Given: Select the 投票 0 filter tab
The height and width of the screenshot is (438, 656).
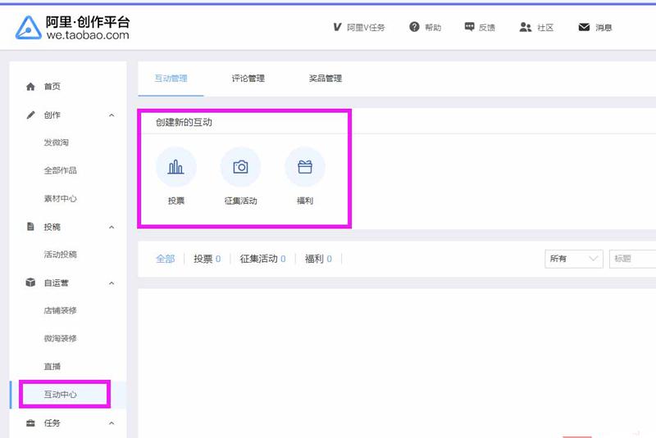Looking at the screenshot, I should (x=207, y=259).
